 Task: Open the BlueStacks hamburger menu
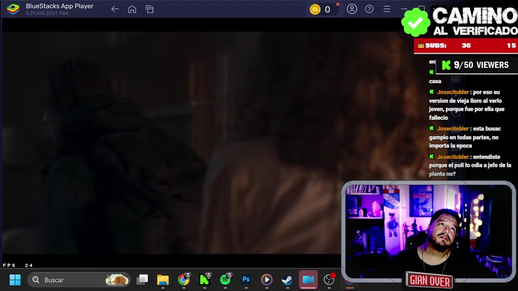click(x=386, y=9)
